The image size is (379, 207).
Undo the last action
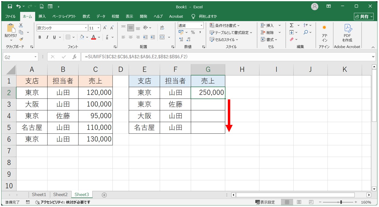(x=19, y=6)
